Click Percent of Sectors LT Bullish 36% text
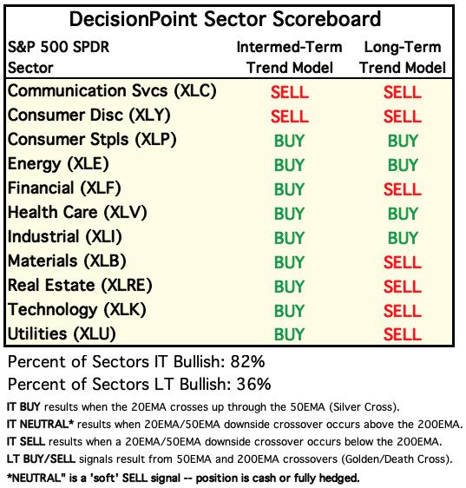This screenshot has width=466, height=488. tap(140, 384)
